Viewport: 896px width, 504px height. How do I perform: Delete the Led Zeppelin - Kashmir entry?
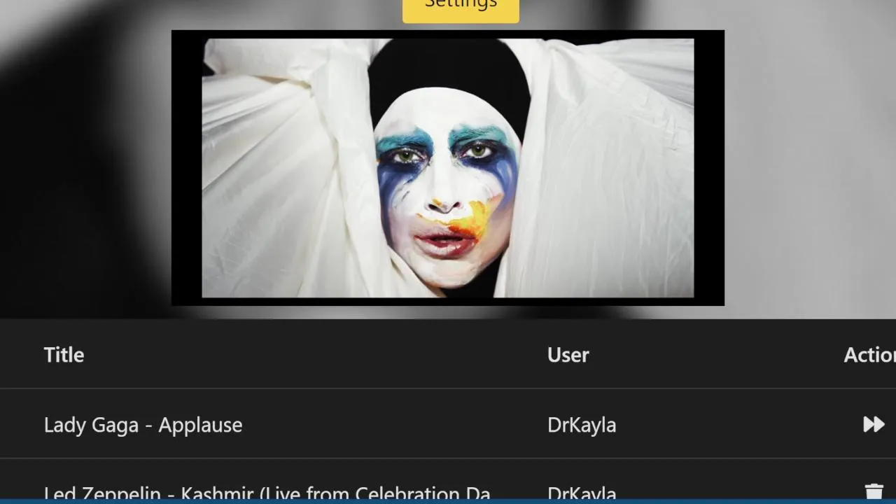(874, 493)
